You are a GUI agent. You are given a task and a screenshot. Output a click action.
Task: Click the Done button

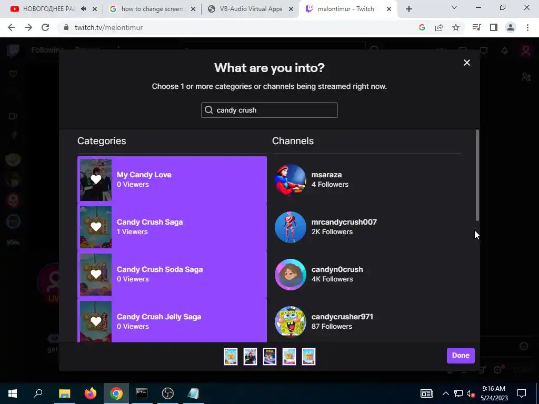coord(461,356)
